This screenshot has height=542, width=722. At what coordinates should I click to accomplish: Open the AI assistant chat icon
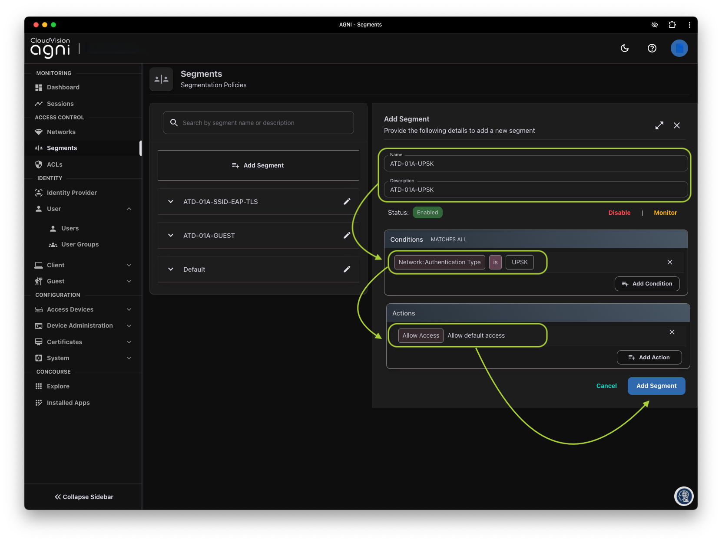pos(684,496)
